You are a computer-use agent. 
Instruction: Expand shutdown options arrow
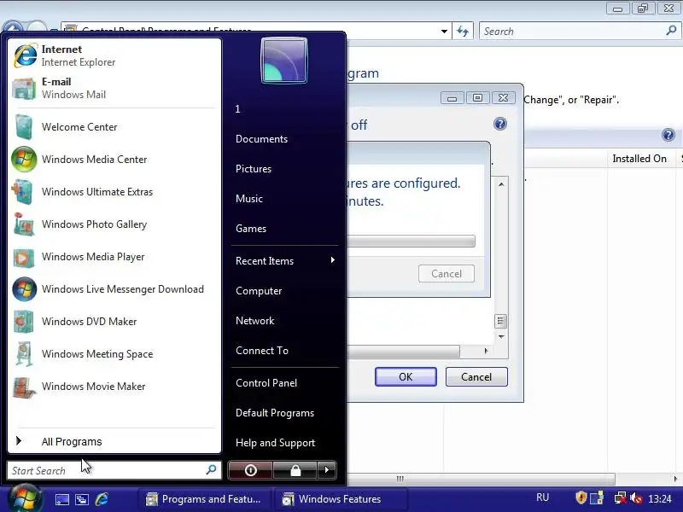tap(327, 470)
